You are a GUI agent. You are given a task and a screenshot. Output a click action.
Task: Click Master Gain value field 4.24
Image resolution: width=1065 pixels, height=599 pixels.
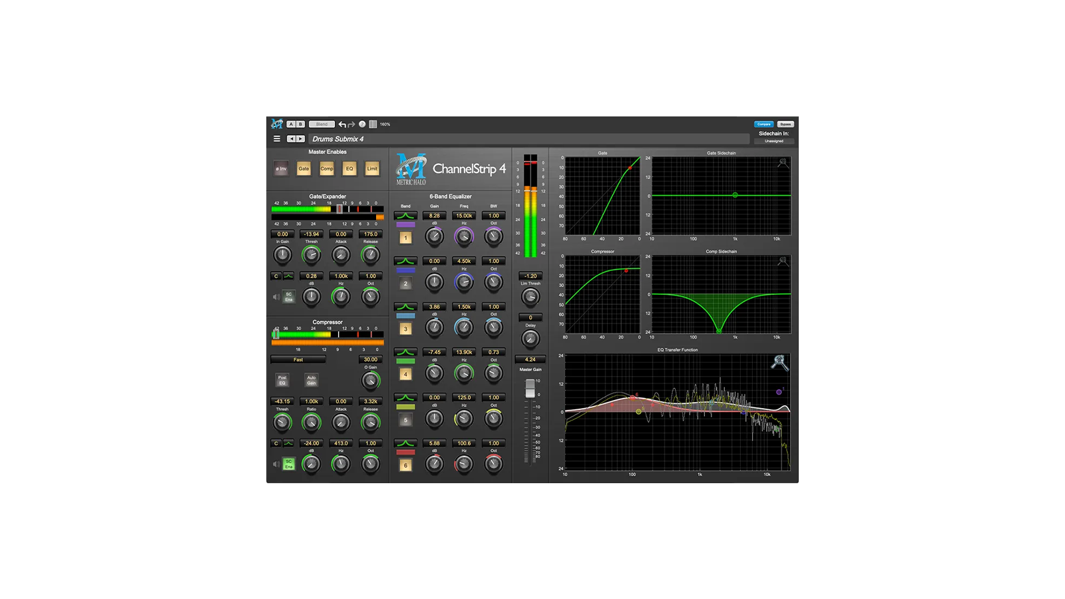pyautogui.click(x=531, y=359)
